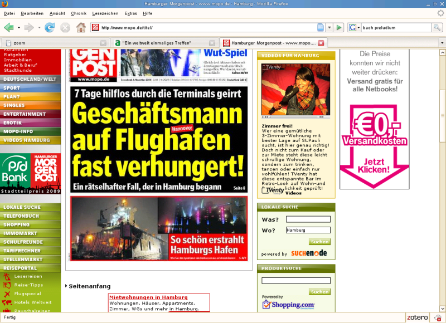Open the STELLENMARKT sidebar link
The height and width of the screenshot is (323, 446).
pos(30,260)
